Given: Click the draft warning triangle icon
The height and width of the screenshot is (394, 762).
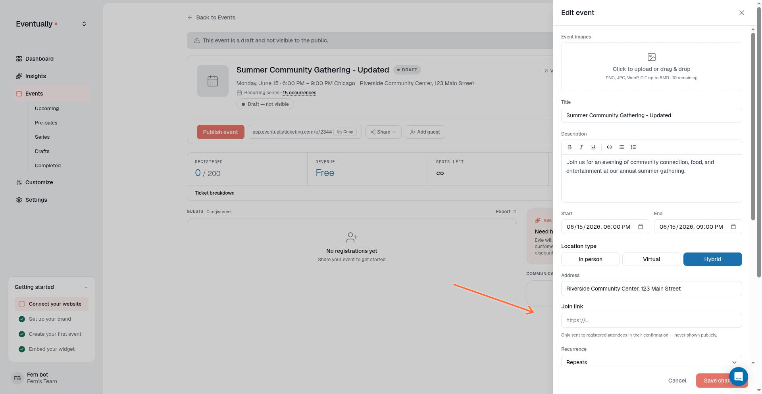Looking at the screenshot, I should 196,40.
